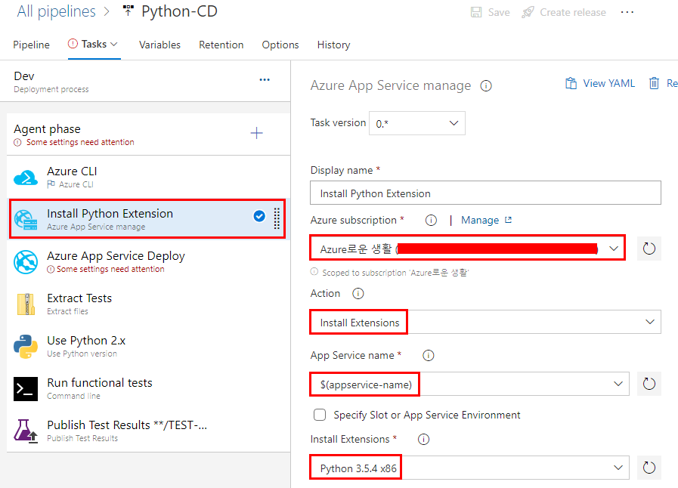Click the pipeline icon before Python-CD

click(x=128, y=11)
